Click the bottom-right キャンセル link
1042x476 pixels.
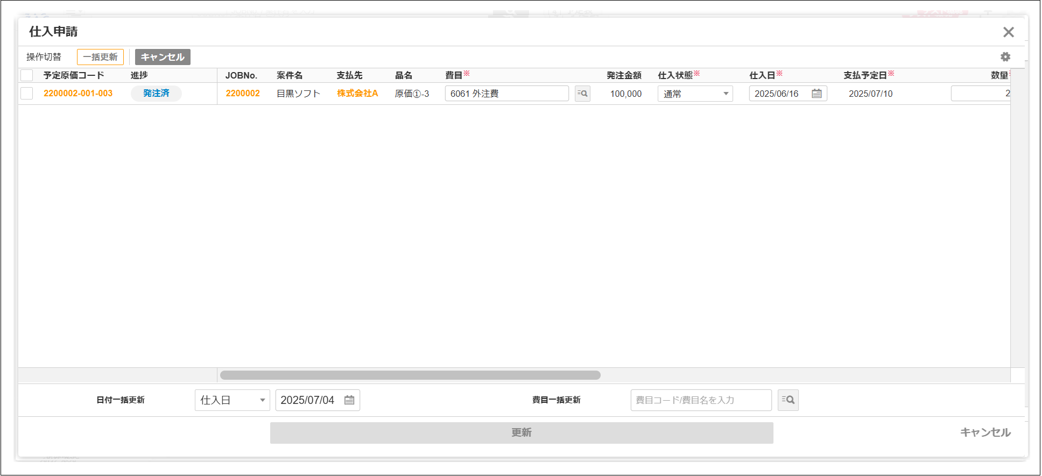985,432
